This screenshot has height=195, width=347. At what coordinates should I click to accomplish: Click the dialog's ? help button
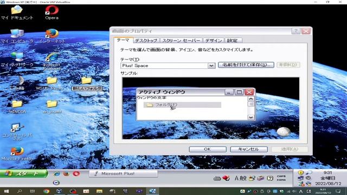pyautogui.click(x=296, y=31)
